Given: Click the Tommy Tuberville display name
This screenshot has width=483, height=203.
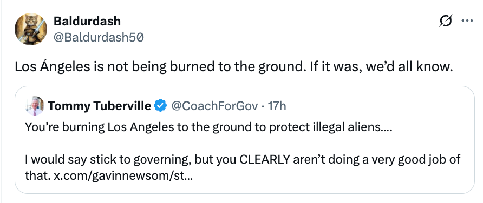Looking at the screenshot, I should (x=99, y=106).
